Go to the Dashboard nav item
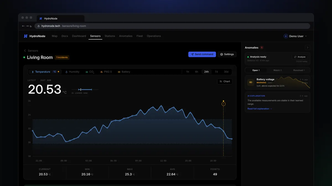Screen dimensions: 332x186 (x=79, y=36)
